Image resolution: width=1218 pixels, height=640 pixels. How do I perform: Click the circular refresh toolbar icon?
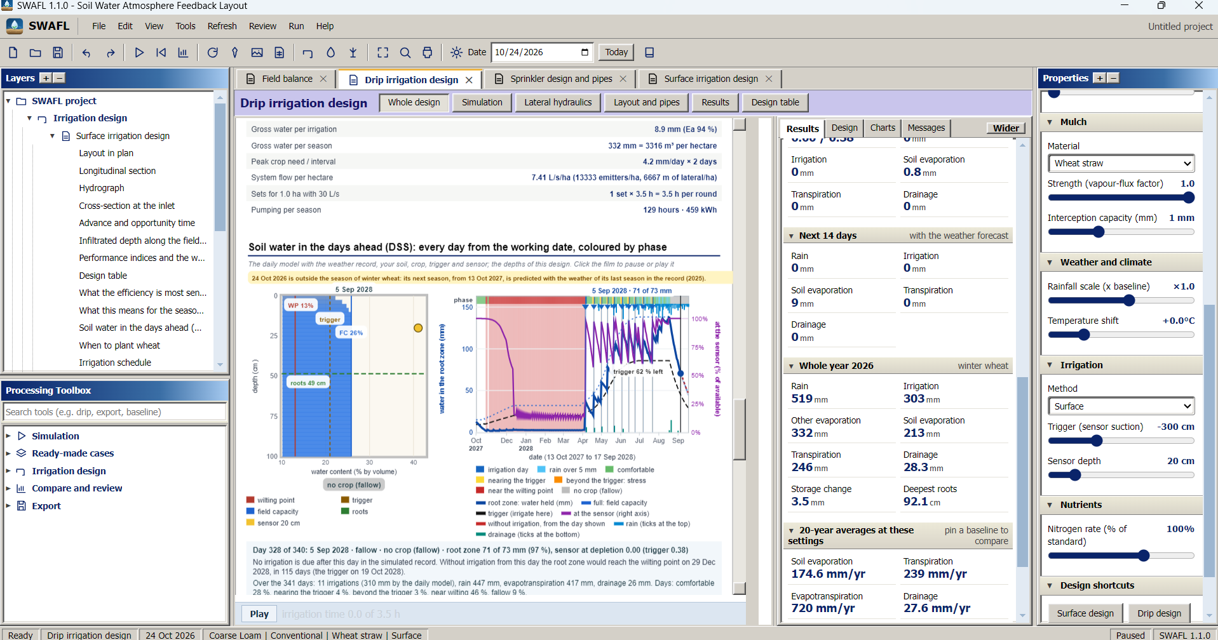tap(213, 53)
